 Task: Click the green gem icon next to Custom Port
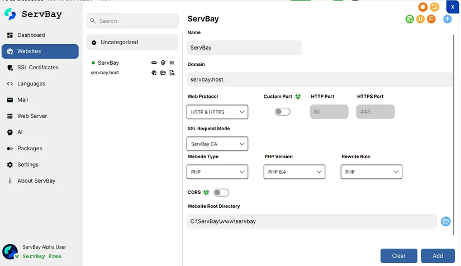point(298,97)
